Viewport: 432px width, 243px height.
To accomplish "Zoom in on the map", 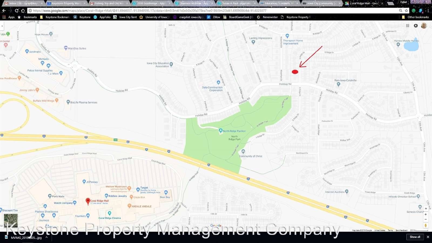I will (x=426, y=214).
